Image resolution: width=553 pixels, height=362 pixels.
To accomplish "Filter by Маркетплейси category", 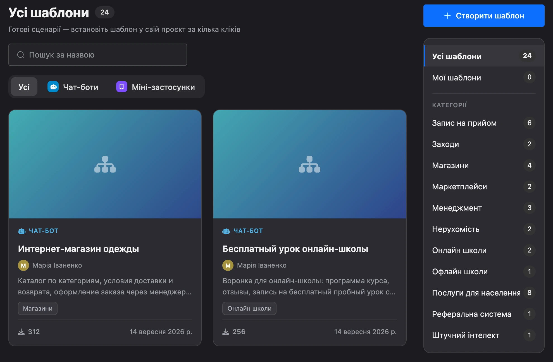I will pos(484,187).
